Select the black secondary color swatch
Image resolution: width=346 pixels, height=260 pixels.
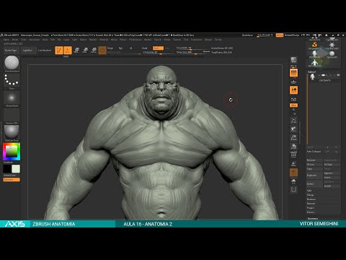tap(7, 169)
